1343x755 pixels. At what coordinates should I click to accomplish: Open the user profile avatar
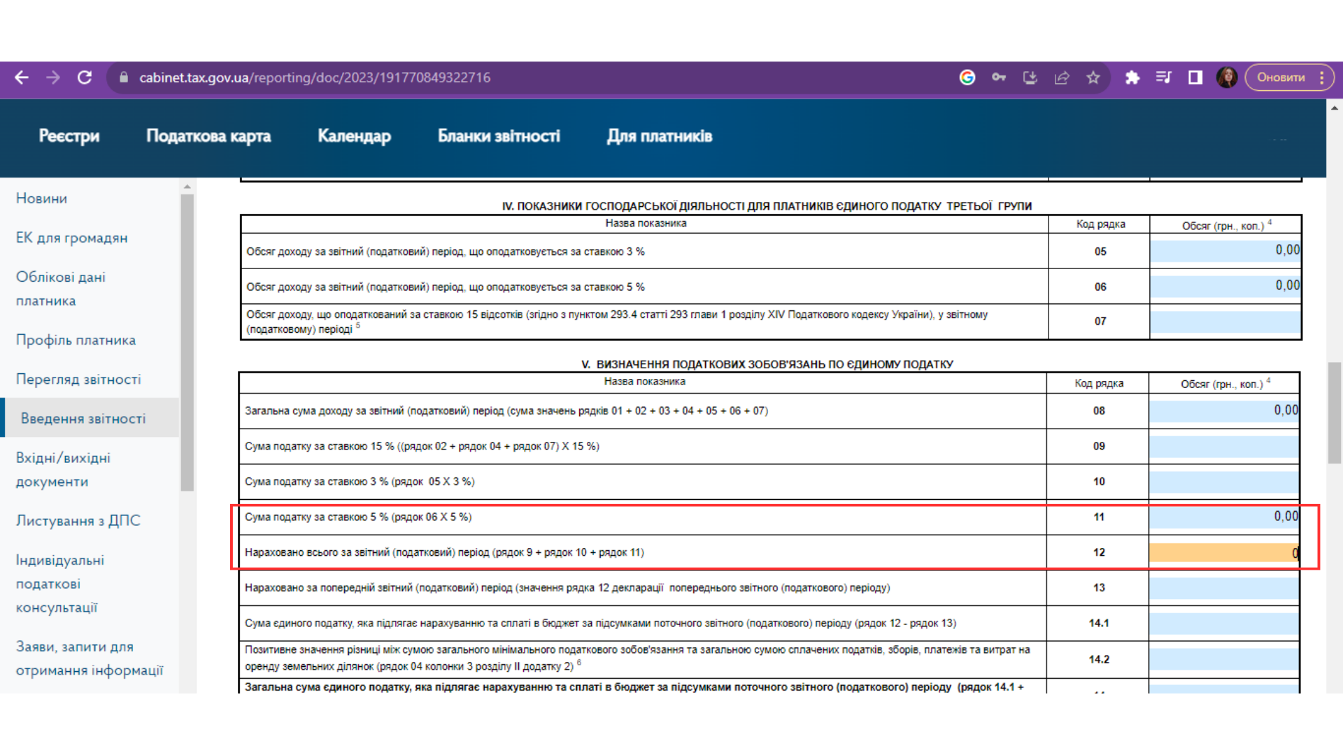[x=1227, y=78]
